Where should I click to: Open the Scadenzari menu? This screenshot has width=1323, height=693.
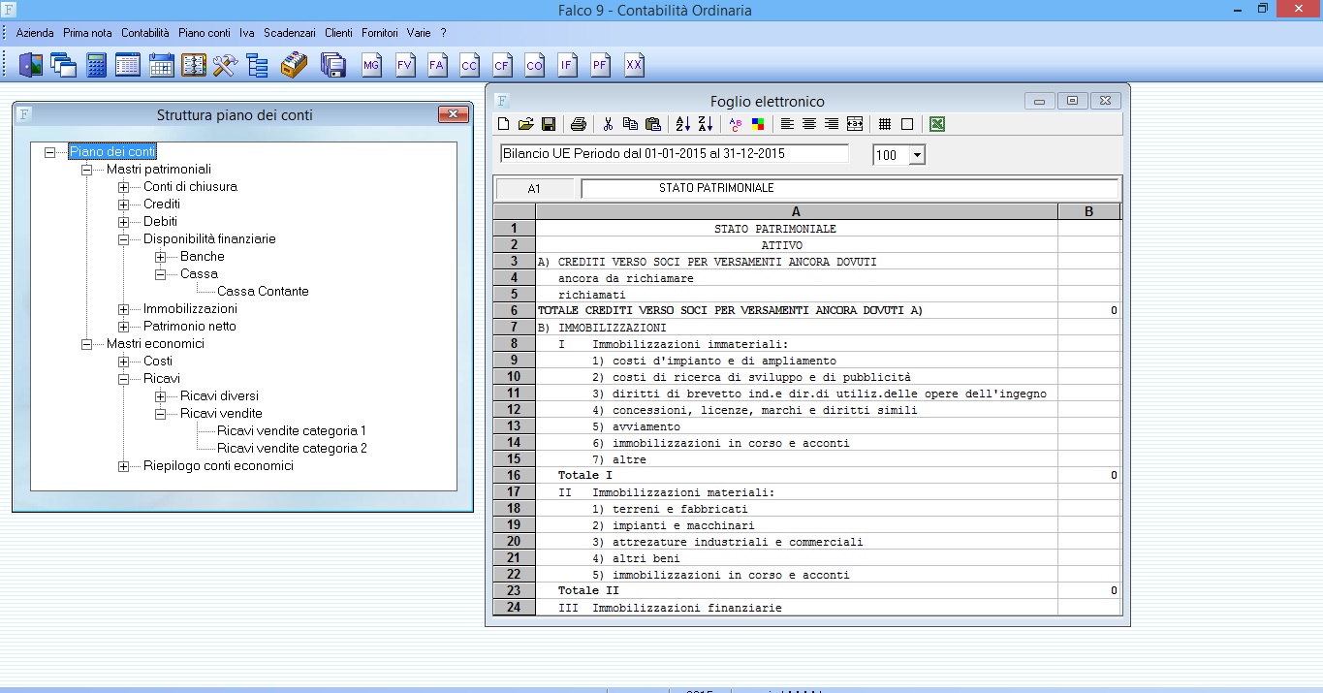(290, 33)
